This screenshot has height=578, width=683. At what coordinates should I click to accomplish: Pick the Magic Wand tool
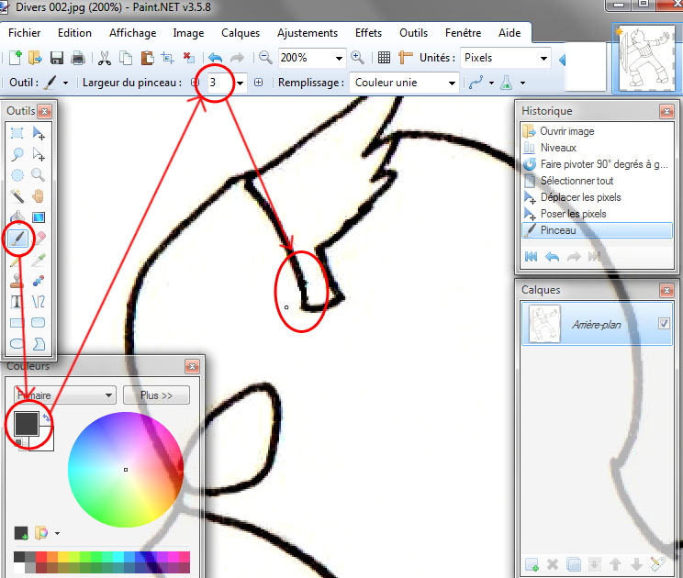coord(17,196)
